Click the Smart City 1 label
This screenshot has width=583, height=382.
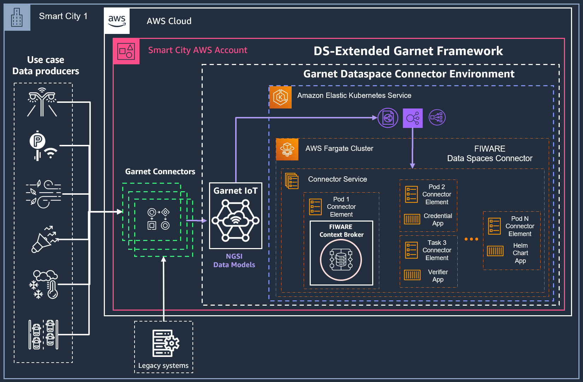[63, 16]
